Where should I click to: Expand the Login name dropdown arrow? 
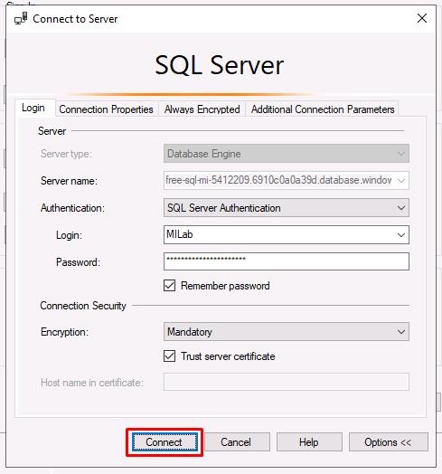tap(401, 235)
